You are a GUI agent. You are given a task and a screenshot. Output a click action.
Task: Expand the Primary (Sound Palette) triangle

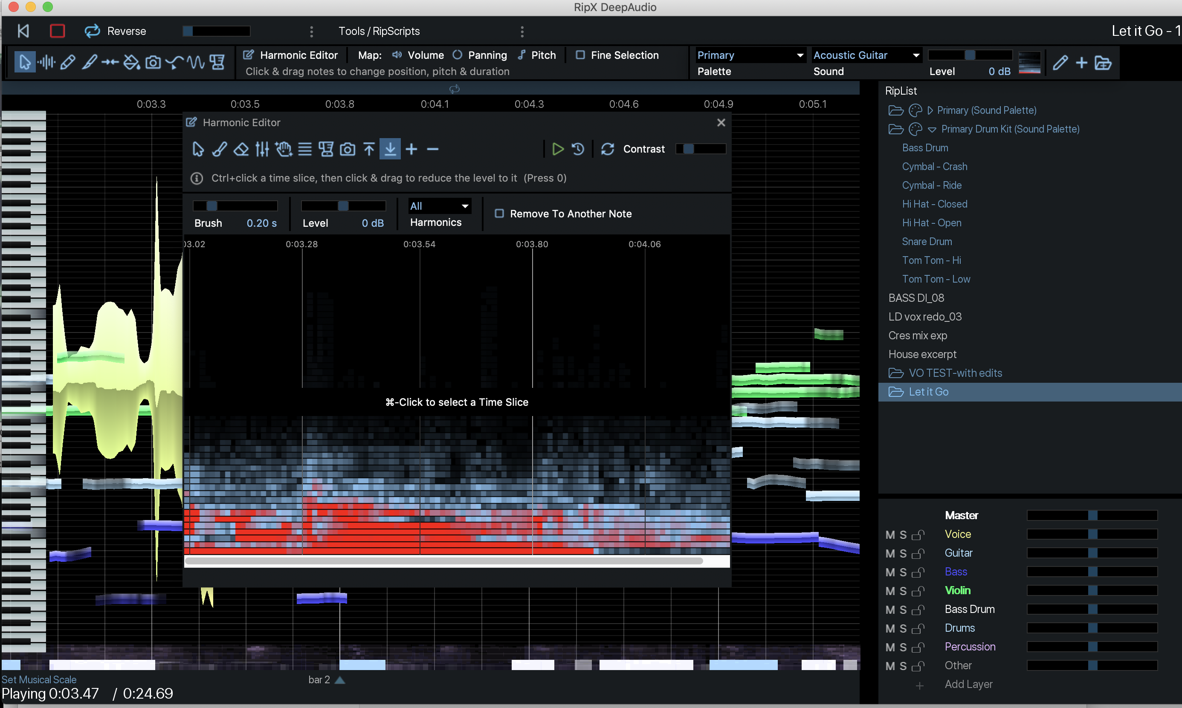coord(930,110)
